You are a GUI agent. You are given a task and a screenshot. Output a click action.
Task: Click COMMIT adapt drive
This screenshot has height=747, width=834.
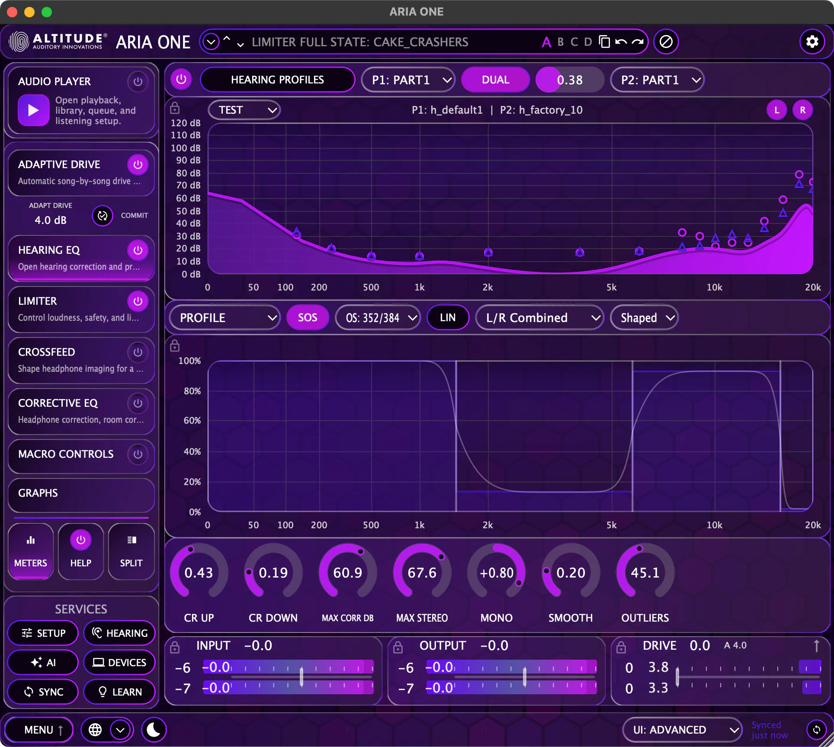[x=135, y=215]
